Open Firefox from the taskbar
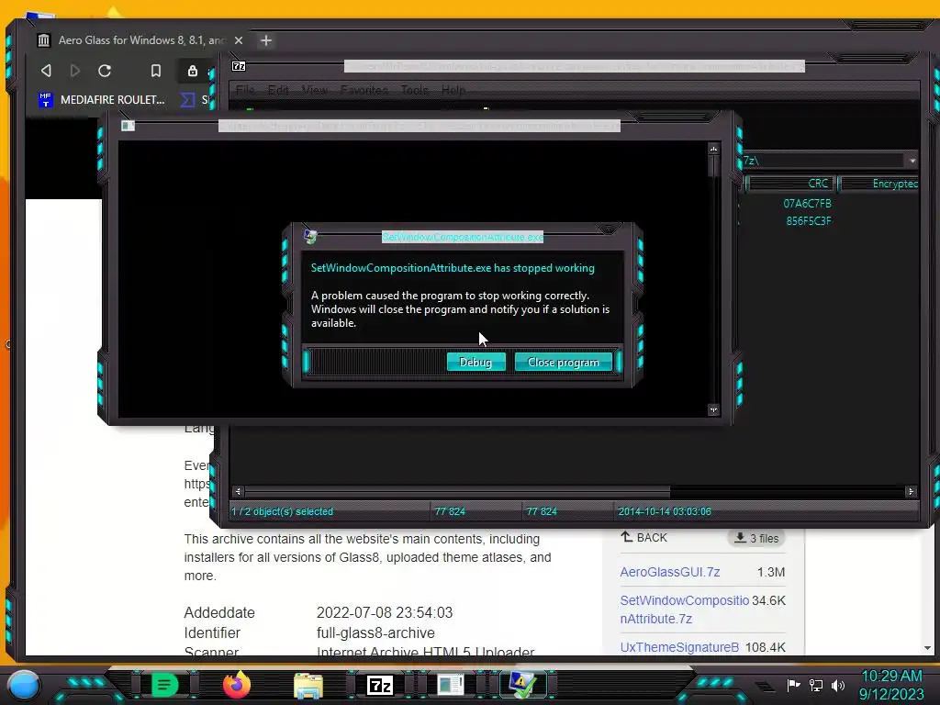Viewport: 940px width, 705px height. coord(236,685)
